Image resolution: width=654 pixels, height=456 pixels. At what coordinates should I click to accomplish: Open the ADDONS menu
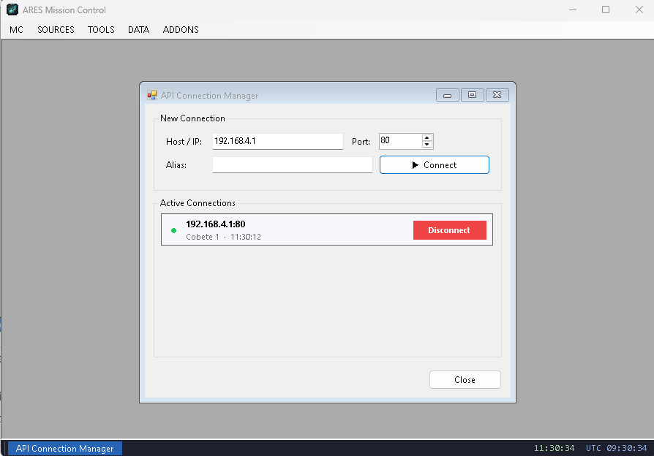pos(181,29)
